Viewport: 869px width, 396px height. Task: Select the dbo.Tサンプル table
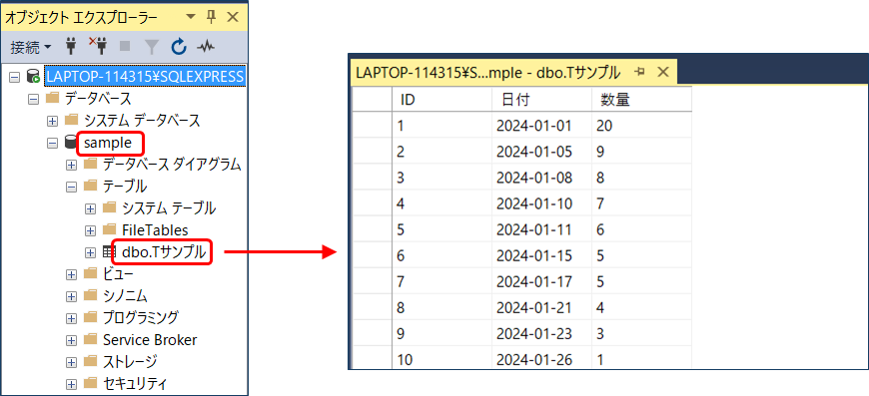164,252
